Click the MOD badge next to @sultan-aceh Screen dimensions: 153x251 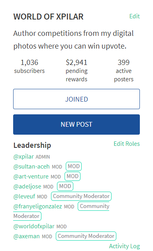(74, 166)
